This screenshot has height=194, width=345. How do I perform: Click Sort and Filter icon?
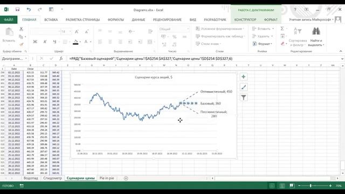(298, 32)
